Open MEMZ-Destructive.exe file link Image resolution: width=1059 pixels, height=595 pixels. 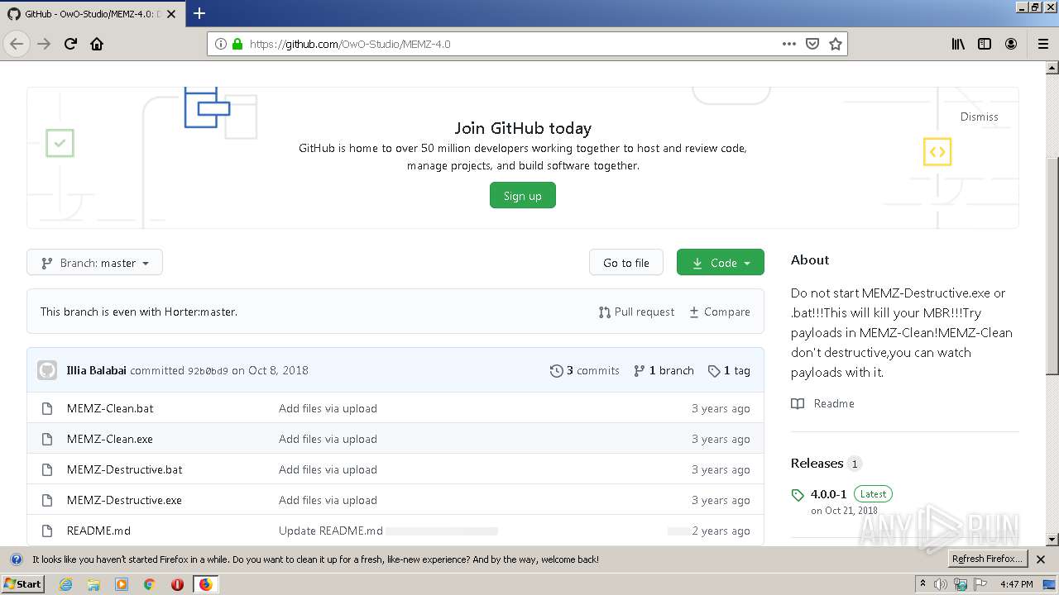124,500
